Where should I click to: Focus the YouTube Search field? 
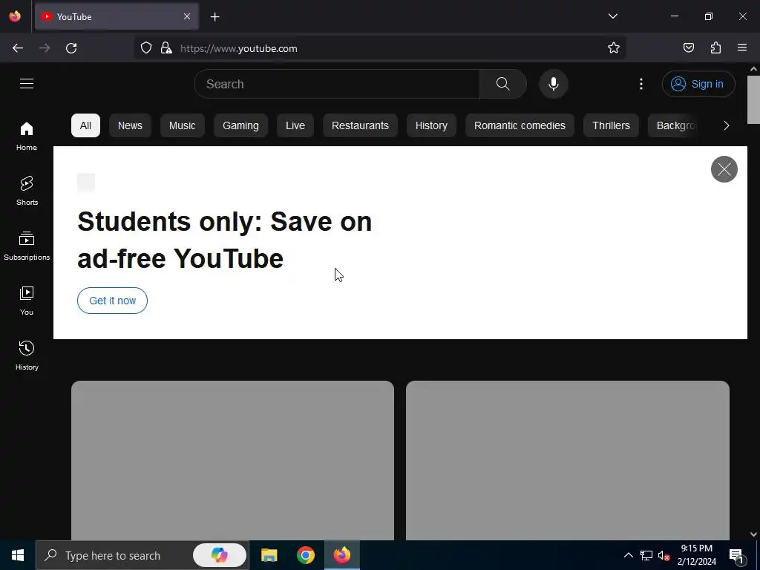point(337,84)
